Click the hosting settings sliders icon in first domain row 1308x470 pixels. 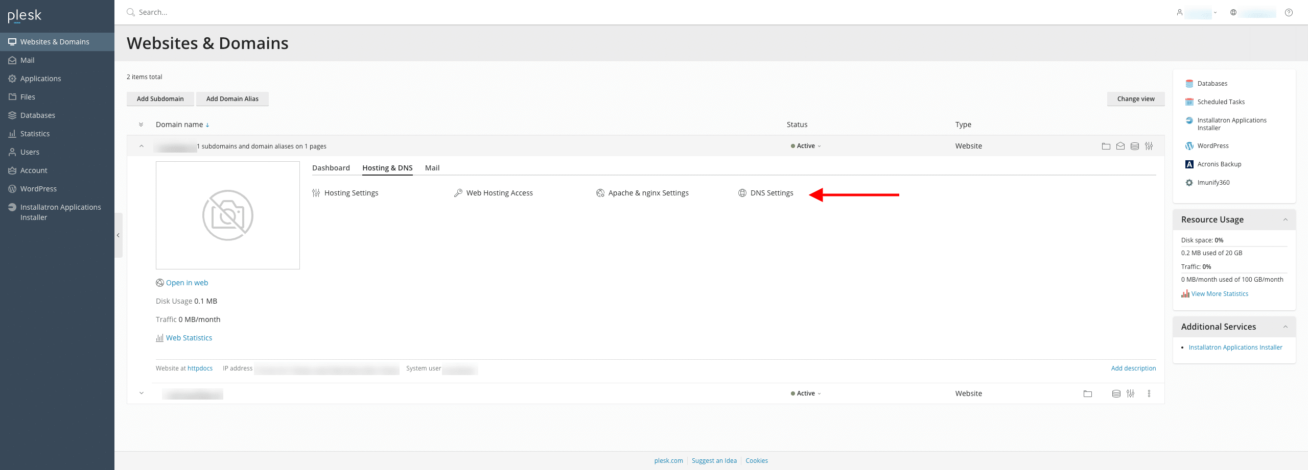(x=1149, y=146)
